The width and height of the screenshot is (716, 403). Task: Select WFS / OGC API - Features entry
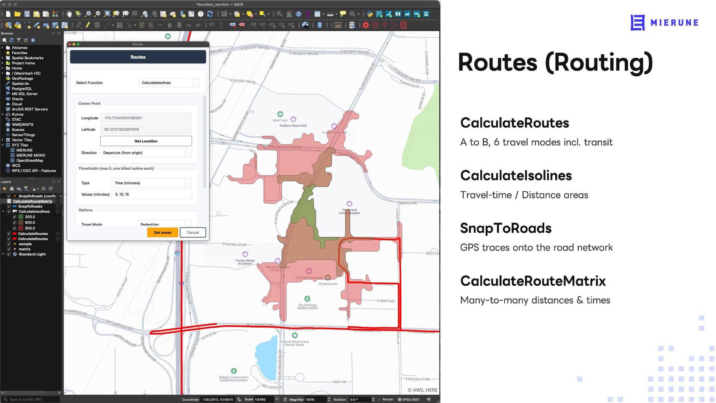point(34,171)
